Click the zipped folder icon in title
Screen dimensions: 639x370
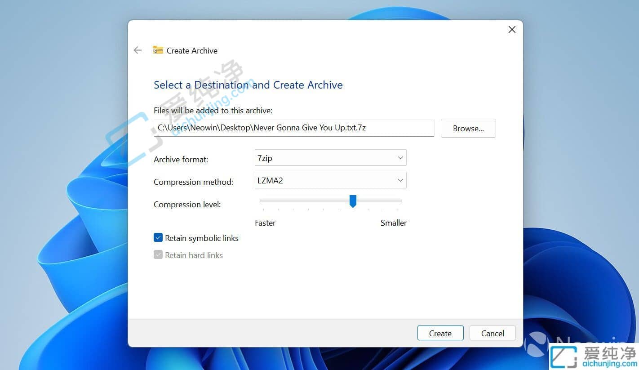tap(158, 50)
